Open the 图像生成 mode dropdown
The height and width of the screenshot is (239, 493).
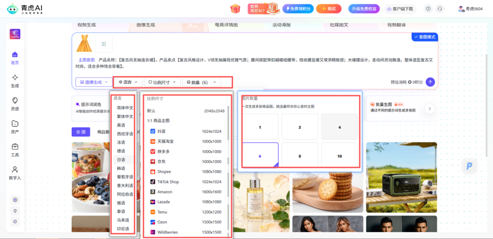(x=94, y=82)
